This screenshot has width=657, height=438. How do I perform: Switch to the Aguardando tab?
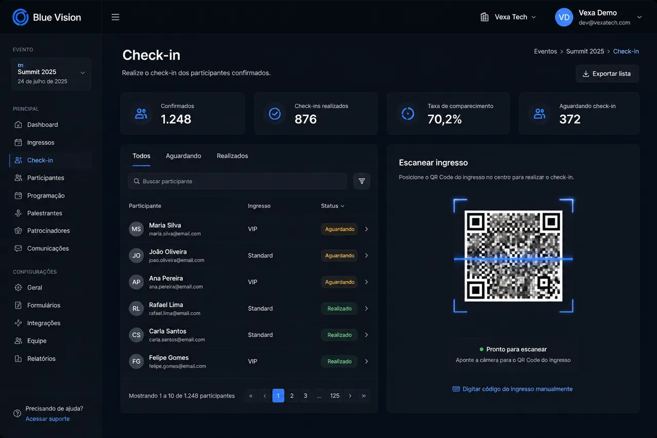click(183, 156)
